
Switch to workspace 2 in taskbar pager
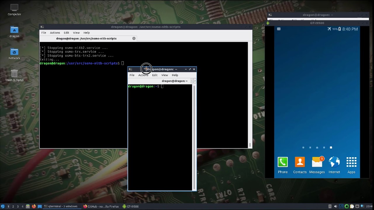click(x=13, y=206)
